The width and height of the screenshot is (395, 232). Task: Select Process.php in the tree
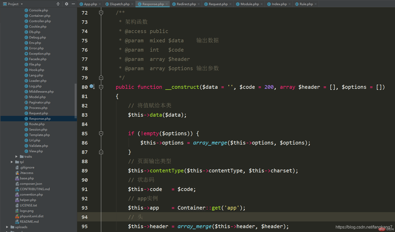38,108
